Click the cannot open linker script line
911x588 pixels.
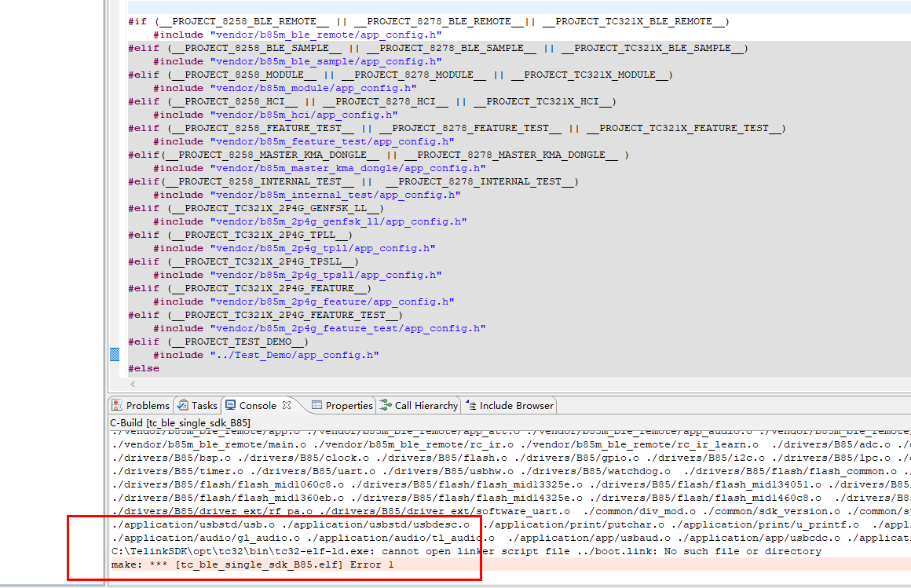(466, 551)
